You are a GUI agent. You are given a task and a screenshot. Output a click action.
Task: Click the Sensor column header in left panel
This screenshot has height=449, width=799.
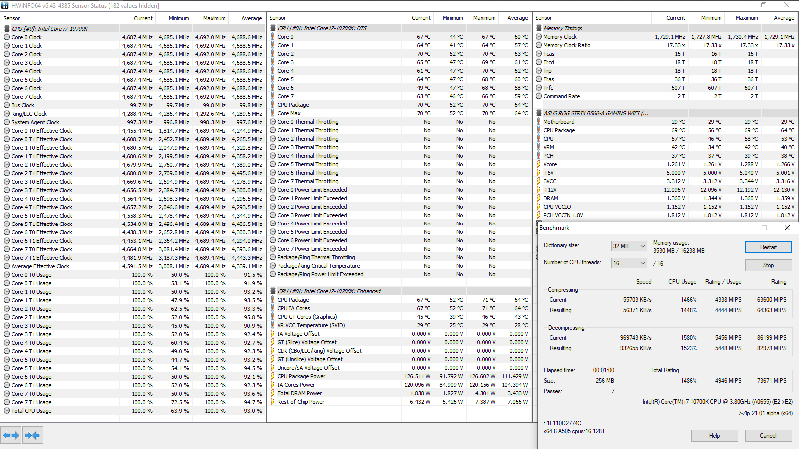point(60,18)
